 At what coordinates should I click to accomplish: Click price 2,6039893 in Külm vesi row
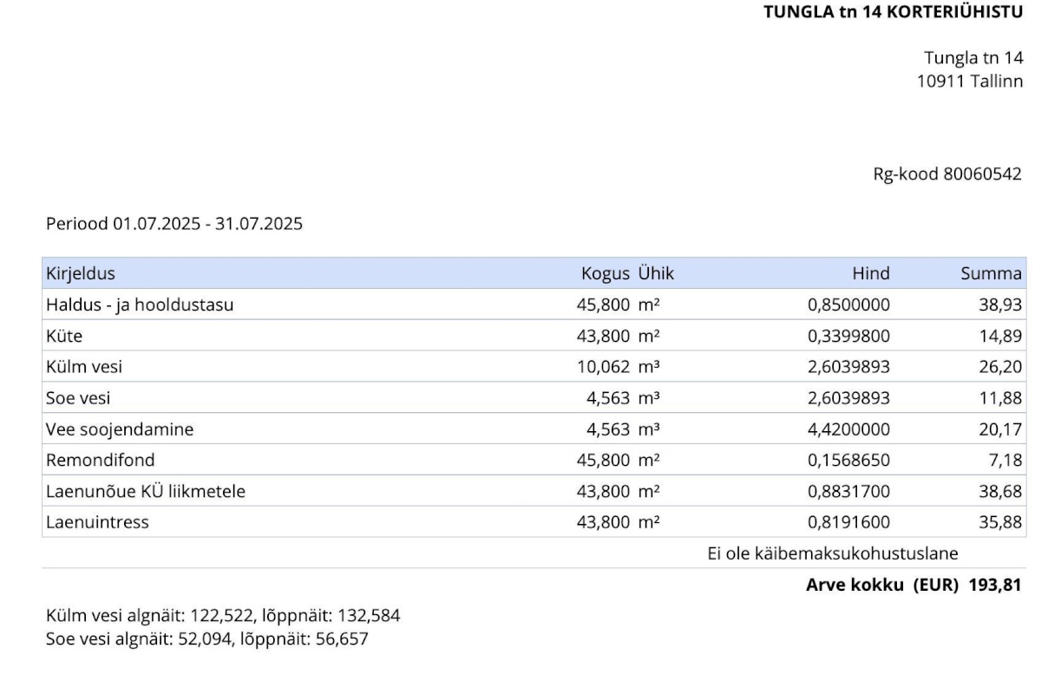[x=848, y=367]
